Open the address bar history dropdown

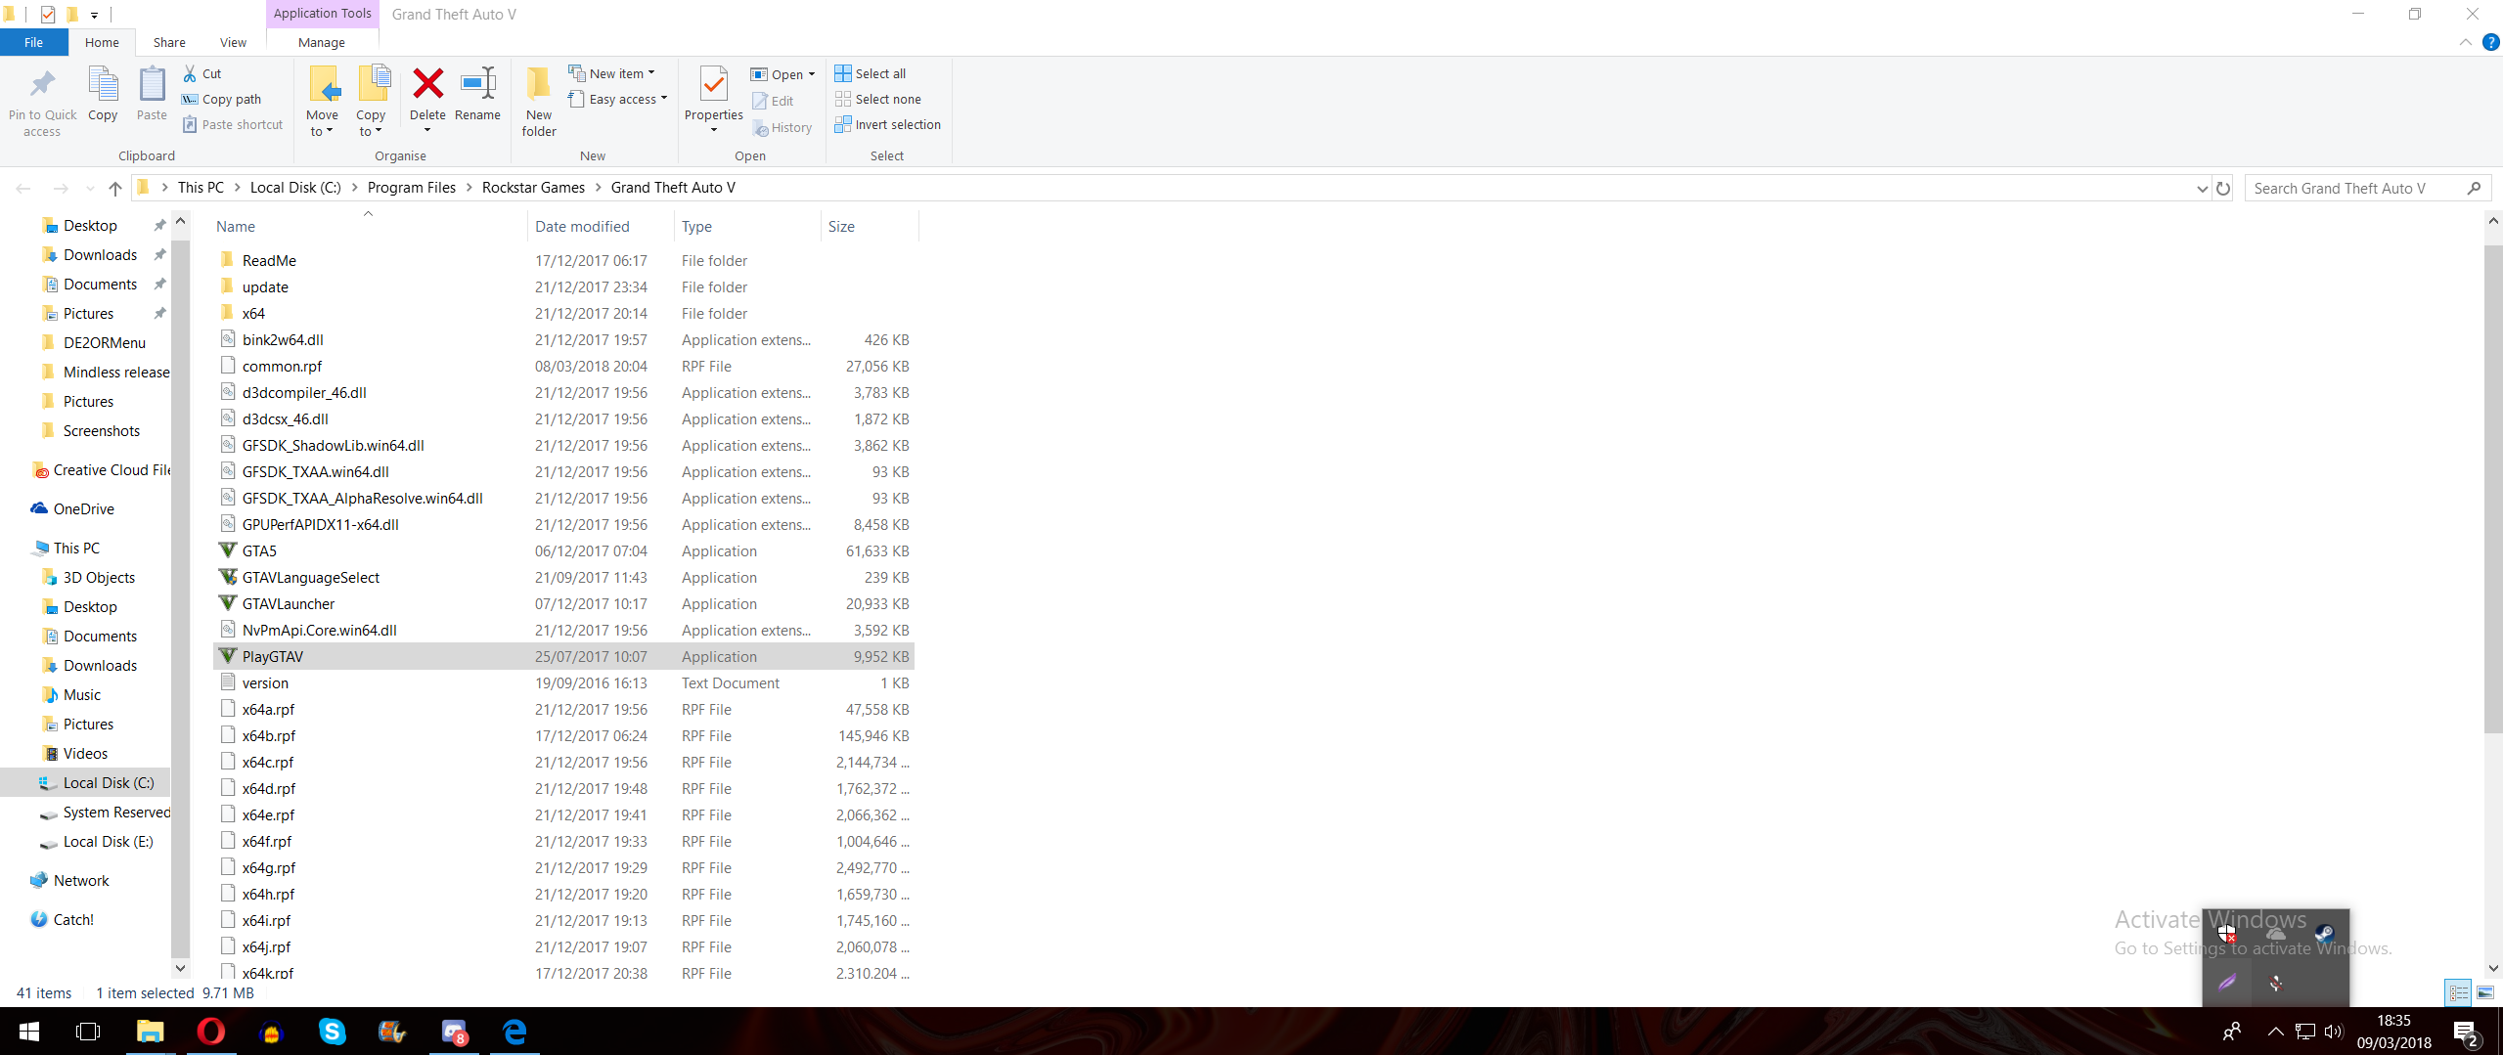click(2202, 188)
